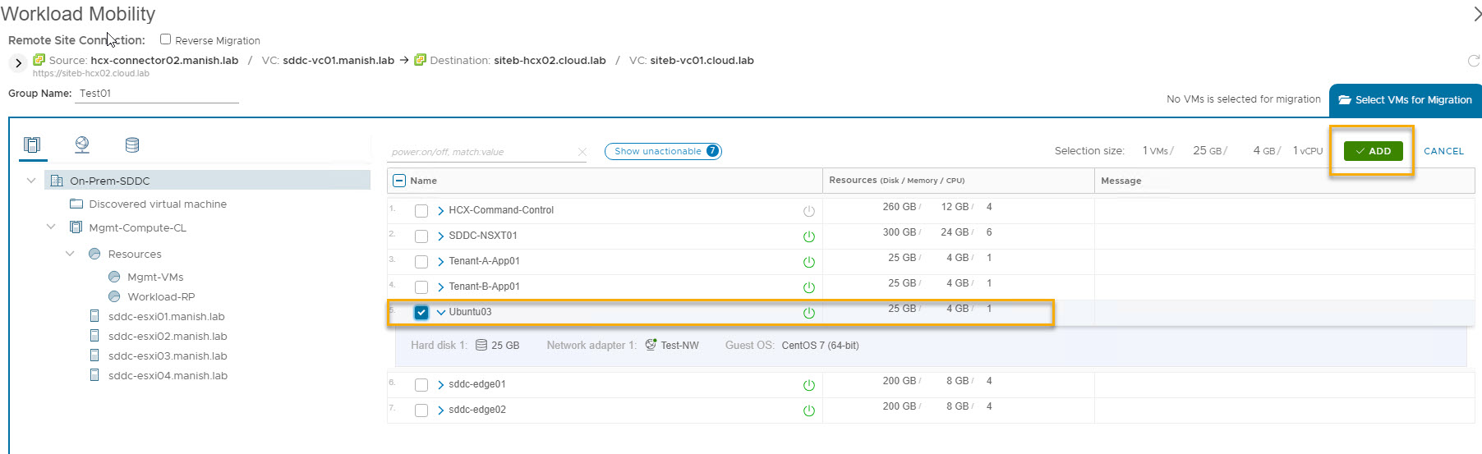Expand the remote site connection details
Image resolution: width=1482 pixels, height=454 pixels.
click(x=18, y=63)
